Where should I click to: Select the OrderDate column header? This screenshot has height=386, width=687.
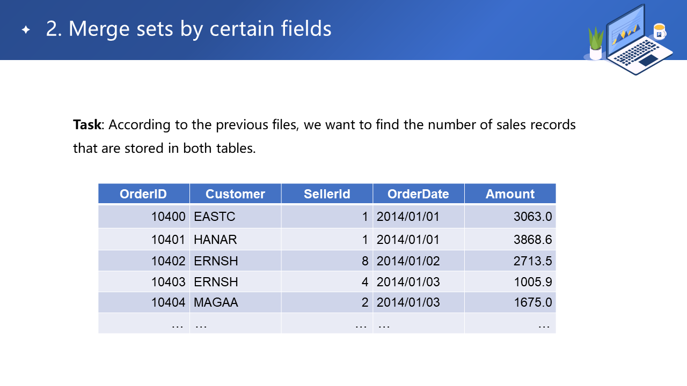pos(418,194)
